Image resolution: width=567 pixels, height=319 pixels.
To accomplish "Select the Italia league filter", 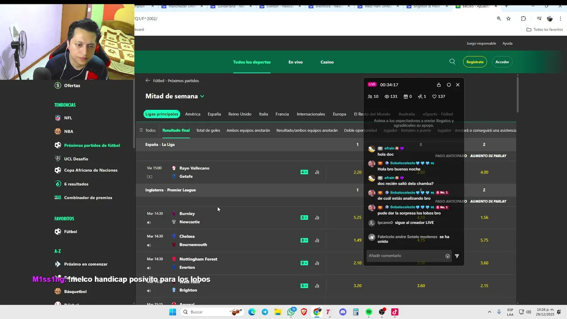I will [x=264, y=114].
